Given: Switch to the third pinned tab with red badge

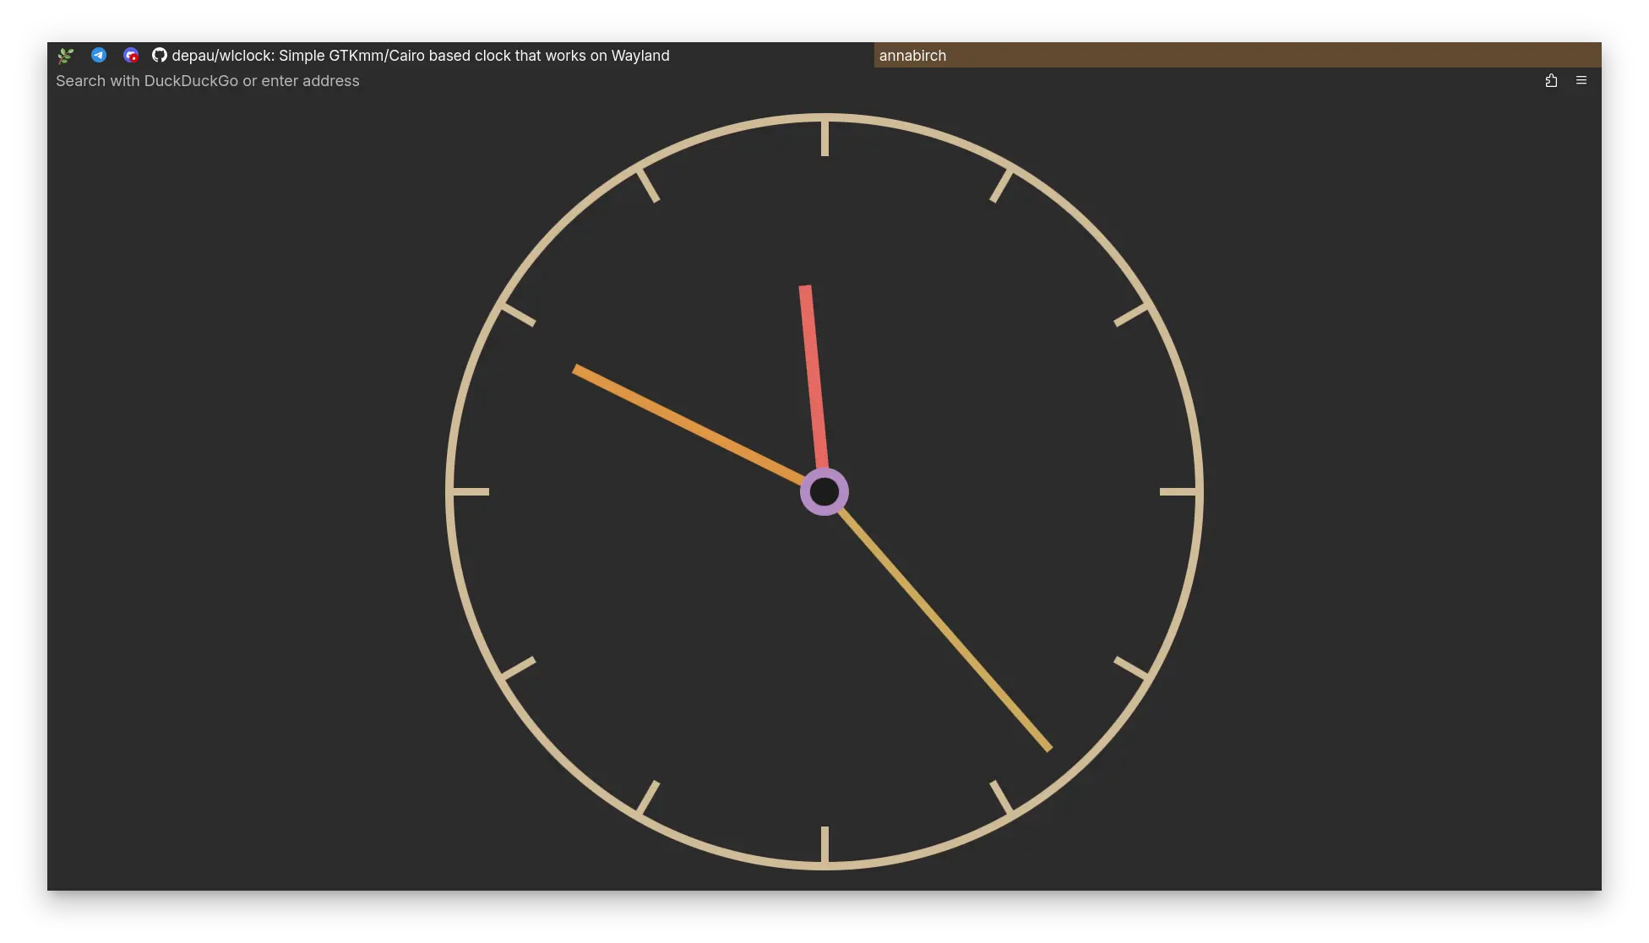Looking at the screenshot, I should 131,56.
